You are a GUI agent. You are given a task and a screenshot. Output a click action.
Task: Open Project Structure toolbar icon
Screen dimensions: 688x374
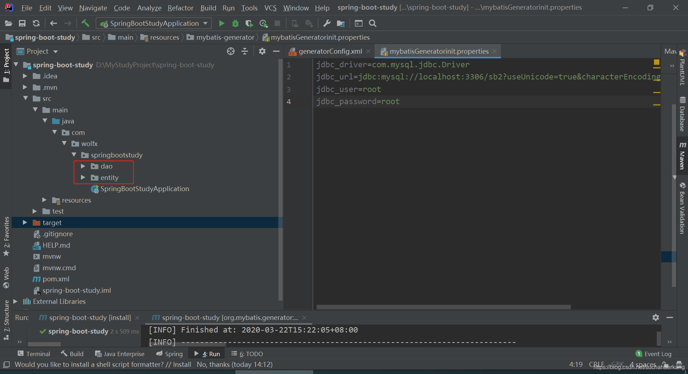tap(341, 24)
